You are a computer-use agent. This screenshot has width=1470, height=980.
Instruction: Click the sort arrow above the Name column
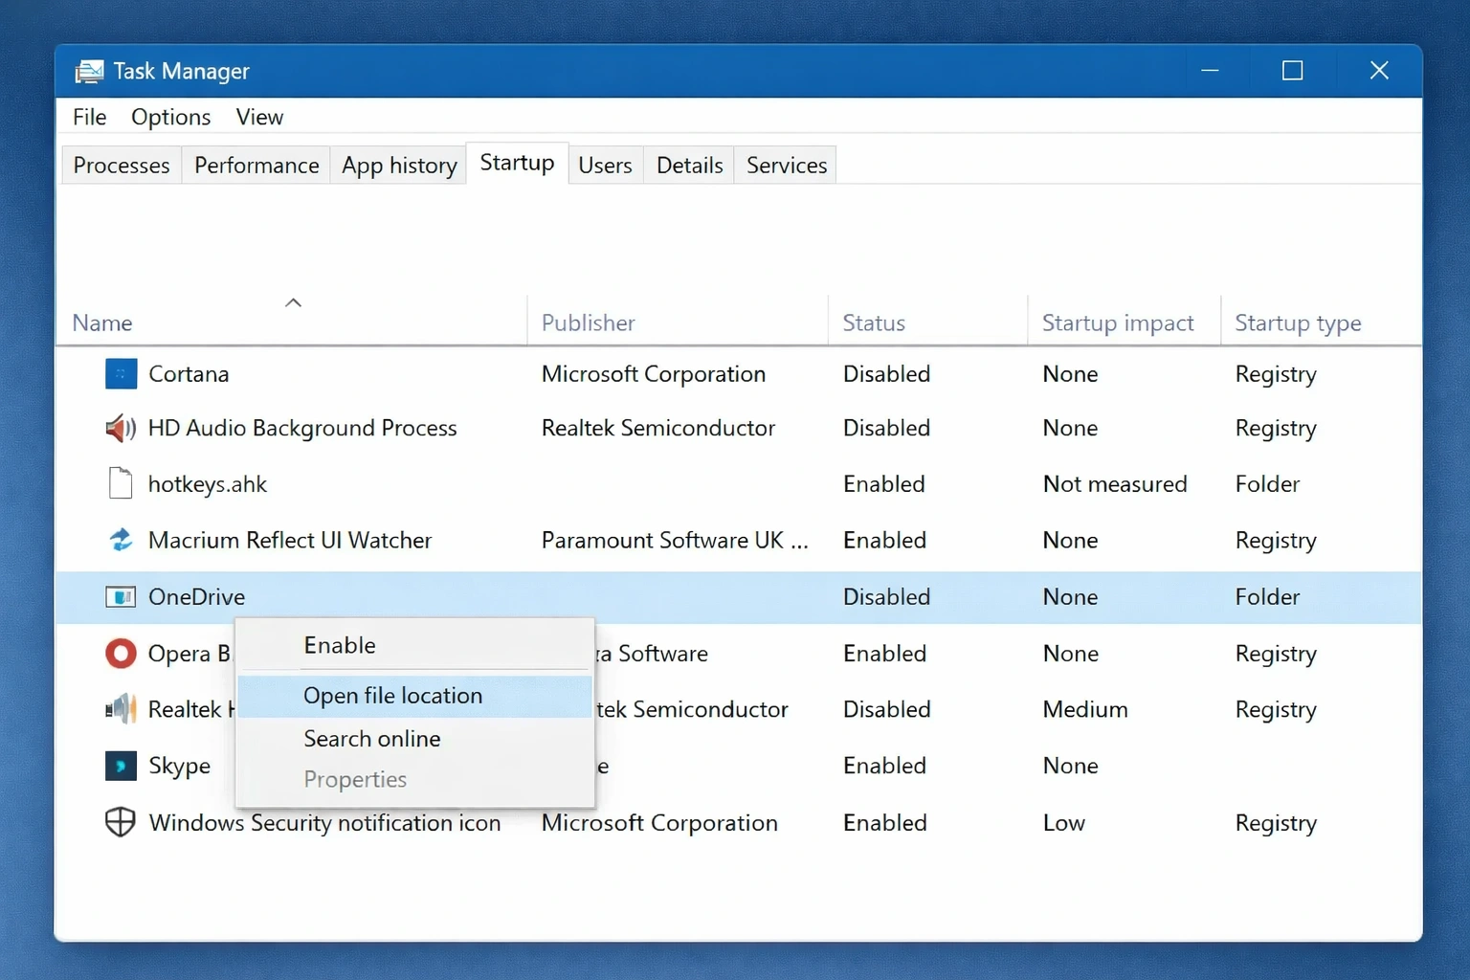[x=294, y=301]
